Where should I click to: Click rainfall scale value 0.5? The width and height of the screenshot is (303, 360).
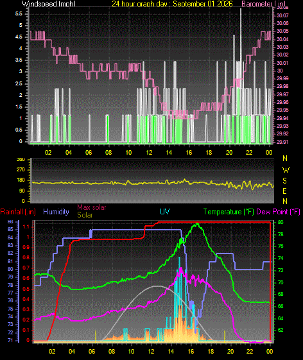click(x=26, y=289)
